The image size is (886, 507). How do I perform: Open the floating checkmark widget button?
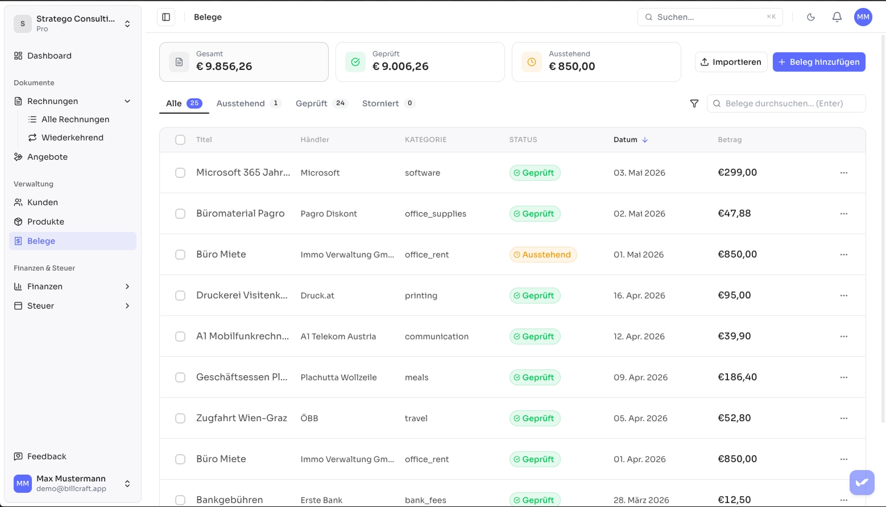pos(862,483)
